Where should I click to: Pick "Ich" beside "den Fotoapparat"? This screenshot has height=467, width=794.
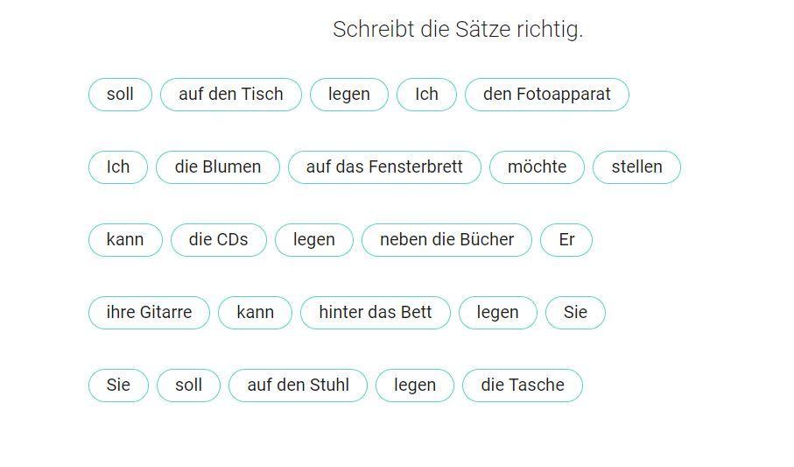[426, 95]
